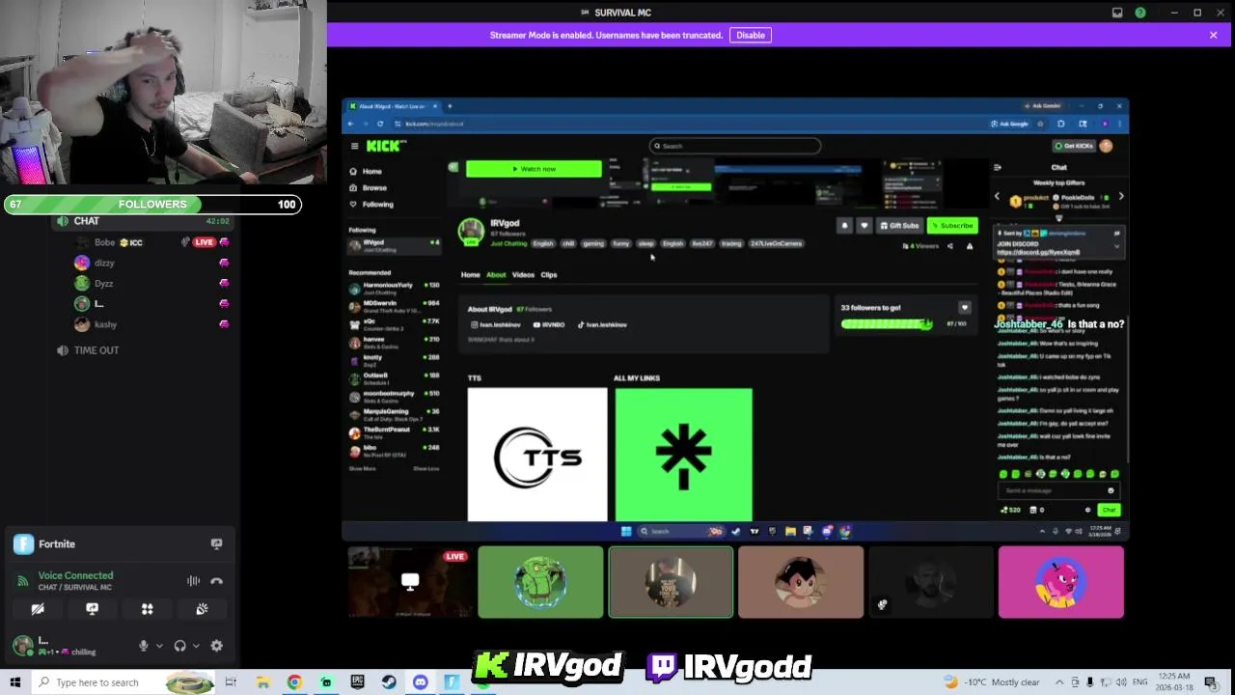Click the follower goal progress bar
The height and width of the screenshot is (695, 1235).
[887, 324]
